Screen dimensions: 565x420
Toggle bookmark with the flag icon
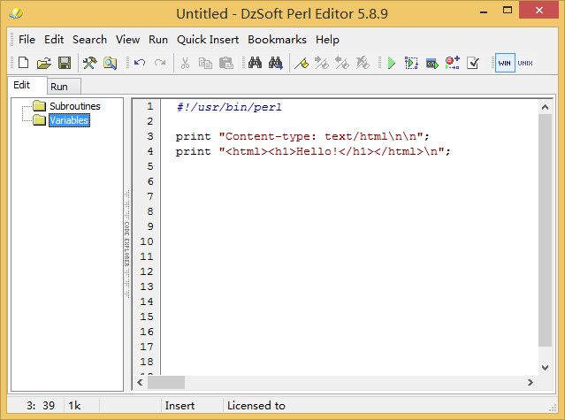[301, 63]
